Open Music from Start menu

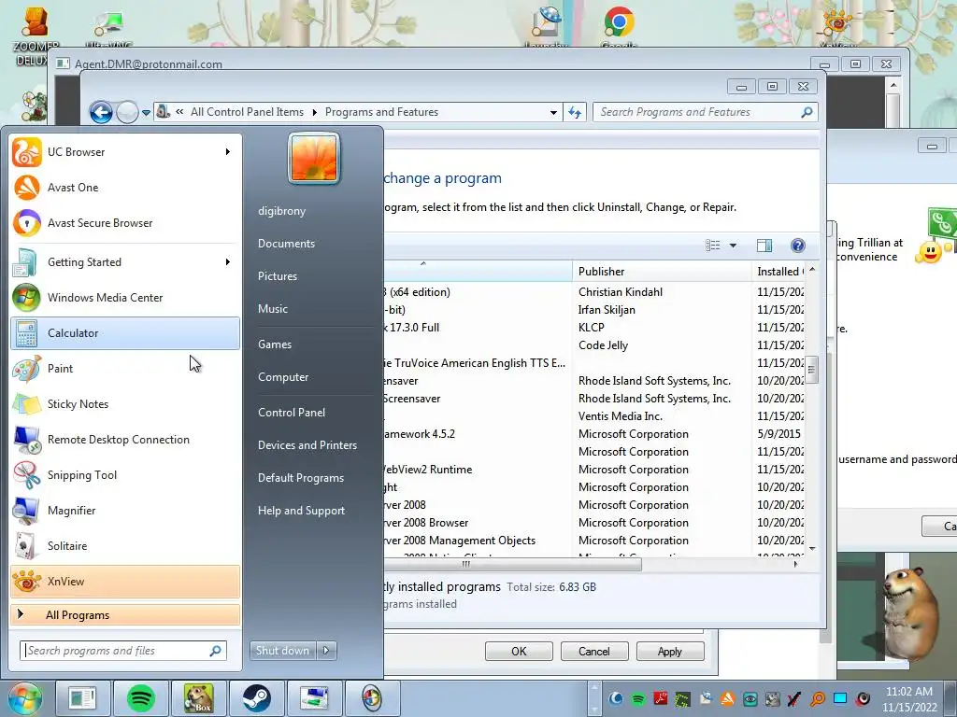point(273,308)
